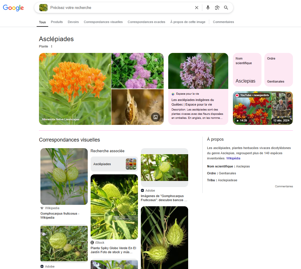Click the Asclépiades related search chip
301x269 pixels.
pyautogui.click(x=114, y=164)
